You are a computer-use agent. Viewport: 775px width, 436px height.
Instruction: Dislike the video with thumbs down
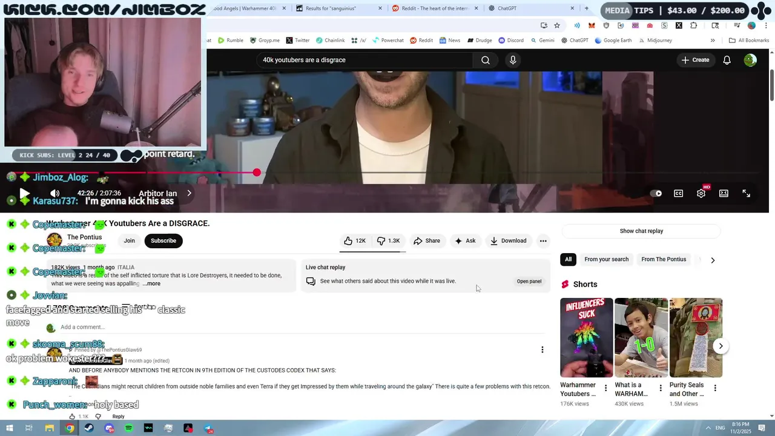(387, 240)
